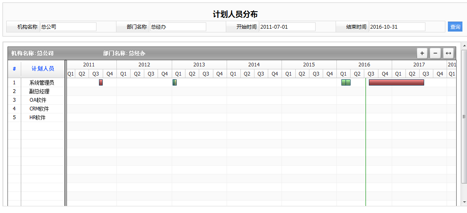
Task: Select the HR软件 row
Action: pos(38,118)
